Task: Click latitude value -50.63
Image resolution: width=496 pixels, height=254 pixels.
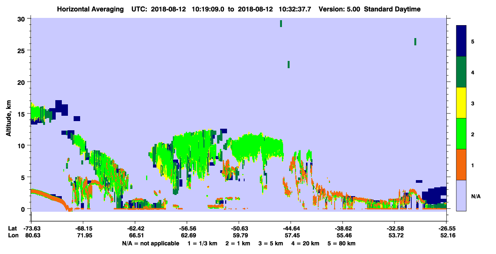Action: tap(239, 228)
